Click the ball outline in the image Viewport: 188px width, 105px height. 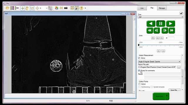pyautogui.click(x=56, y=66)
